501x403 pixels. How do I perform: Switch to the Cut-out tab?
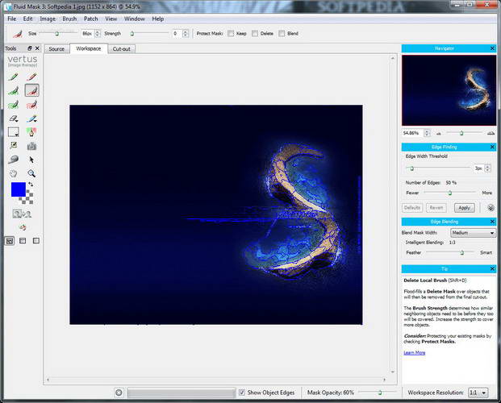click(x=122, y=49)
